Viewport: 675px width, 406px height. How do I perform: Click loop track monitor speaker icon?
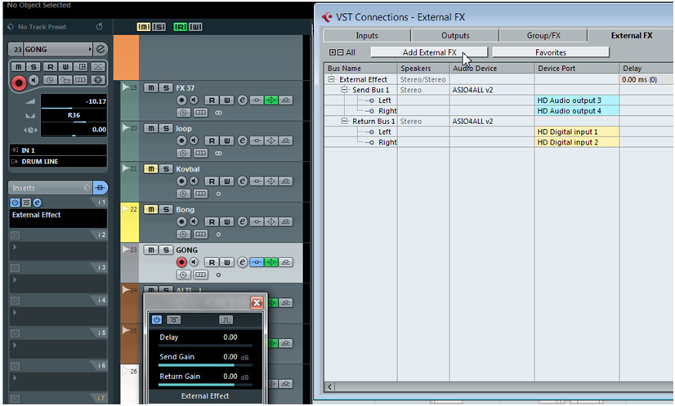(x=194, y=141)
